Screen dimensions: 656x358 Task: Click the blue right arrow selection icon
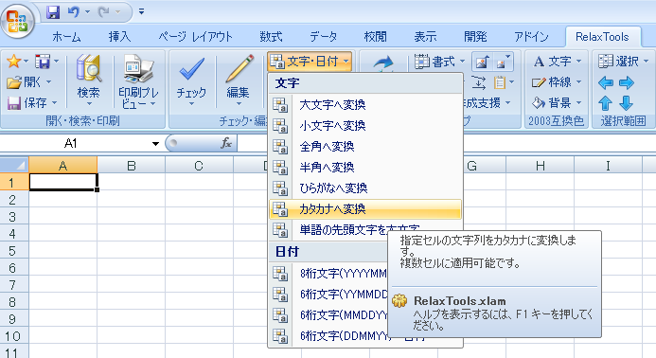627,82
